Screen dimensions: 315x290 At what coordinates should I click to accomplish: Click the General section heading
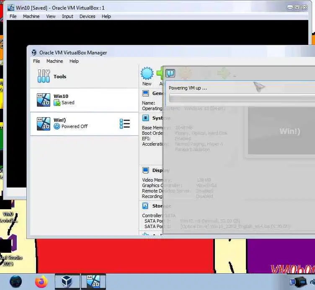158,93
